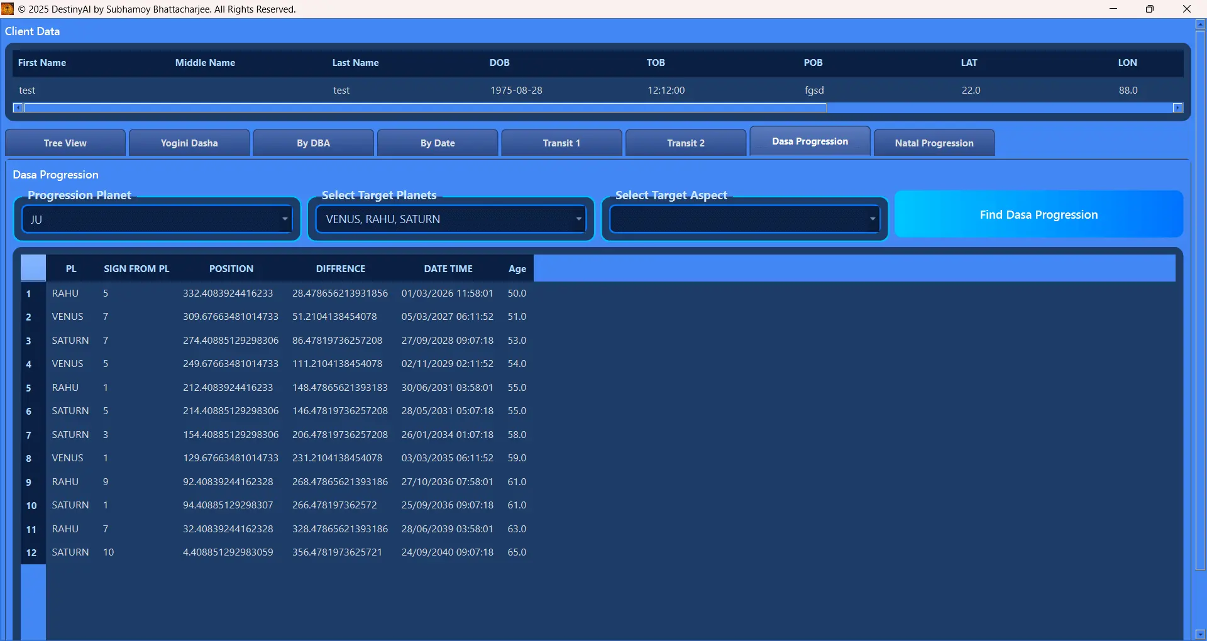The height and width of the screenshot is (641, 1207).
Task: Click the Find Dasa Progression button
Action: pos(1038,214)
